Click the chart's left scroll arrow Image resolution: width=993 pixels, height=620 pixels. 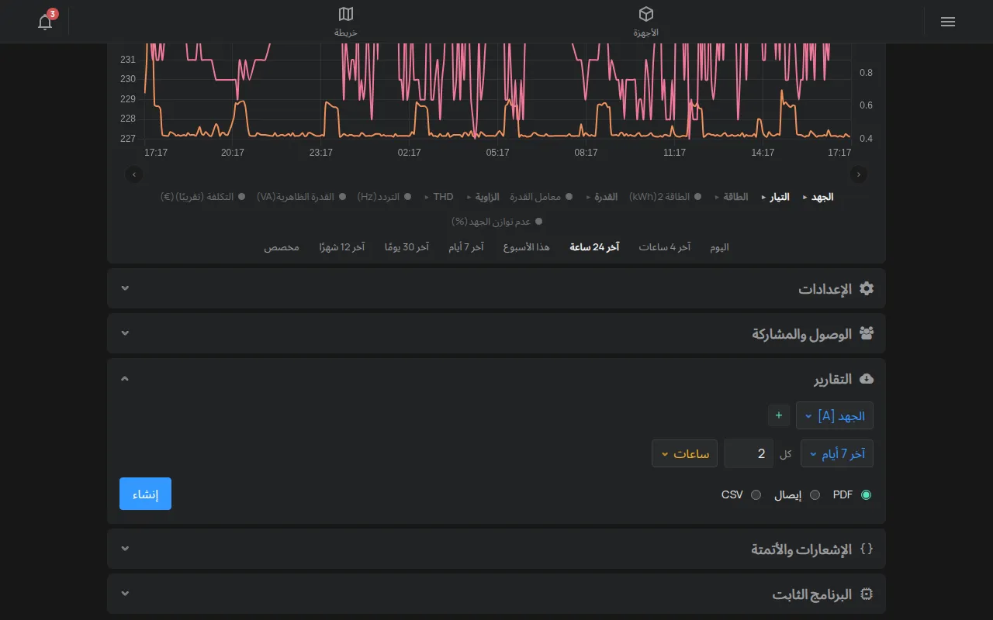(x=134, y=174)
